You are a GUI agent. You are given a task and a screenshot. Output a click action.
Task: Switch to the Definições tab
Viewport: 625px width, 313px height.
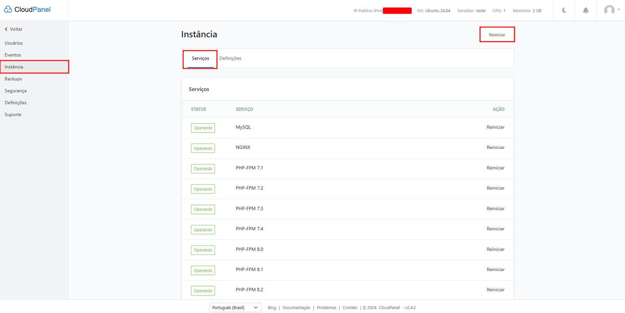point(230,58)
